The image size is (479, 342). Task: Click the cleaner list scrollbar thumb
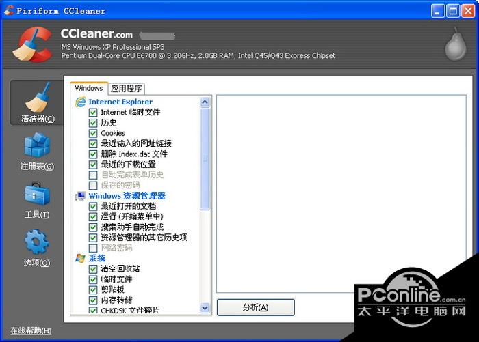click(205, 159)
